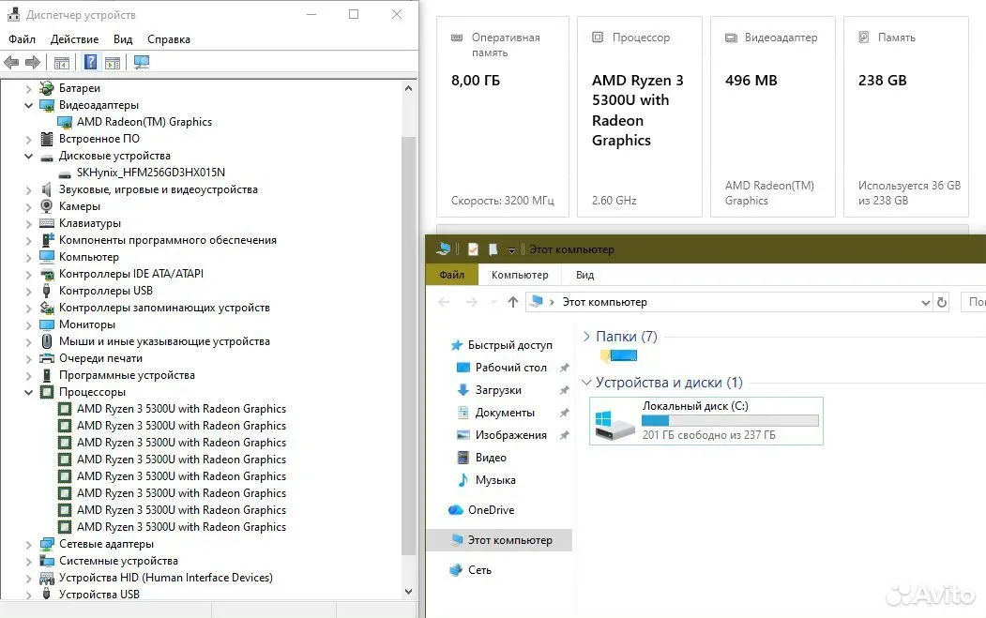
Task: Click the Forward arrow in Device Manager toolbar
Action: click(33, 62)
